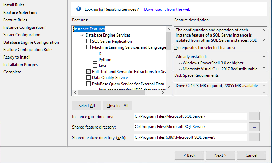This screenshot has width=272, height=163.
Task: Click the feature description text
Action: pos(216,35)
